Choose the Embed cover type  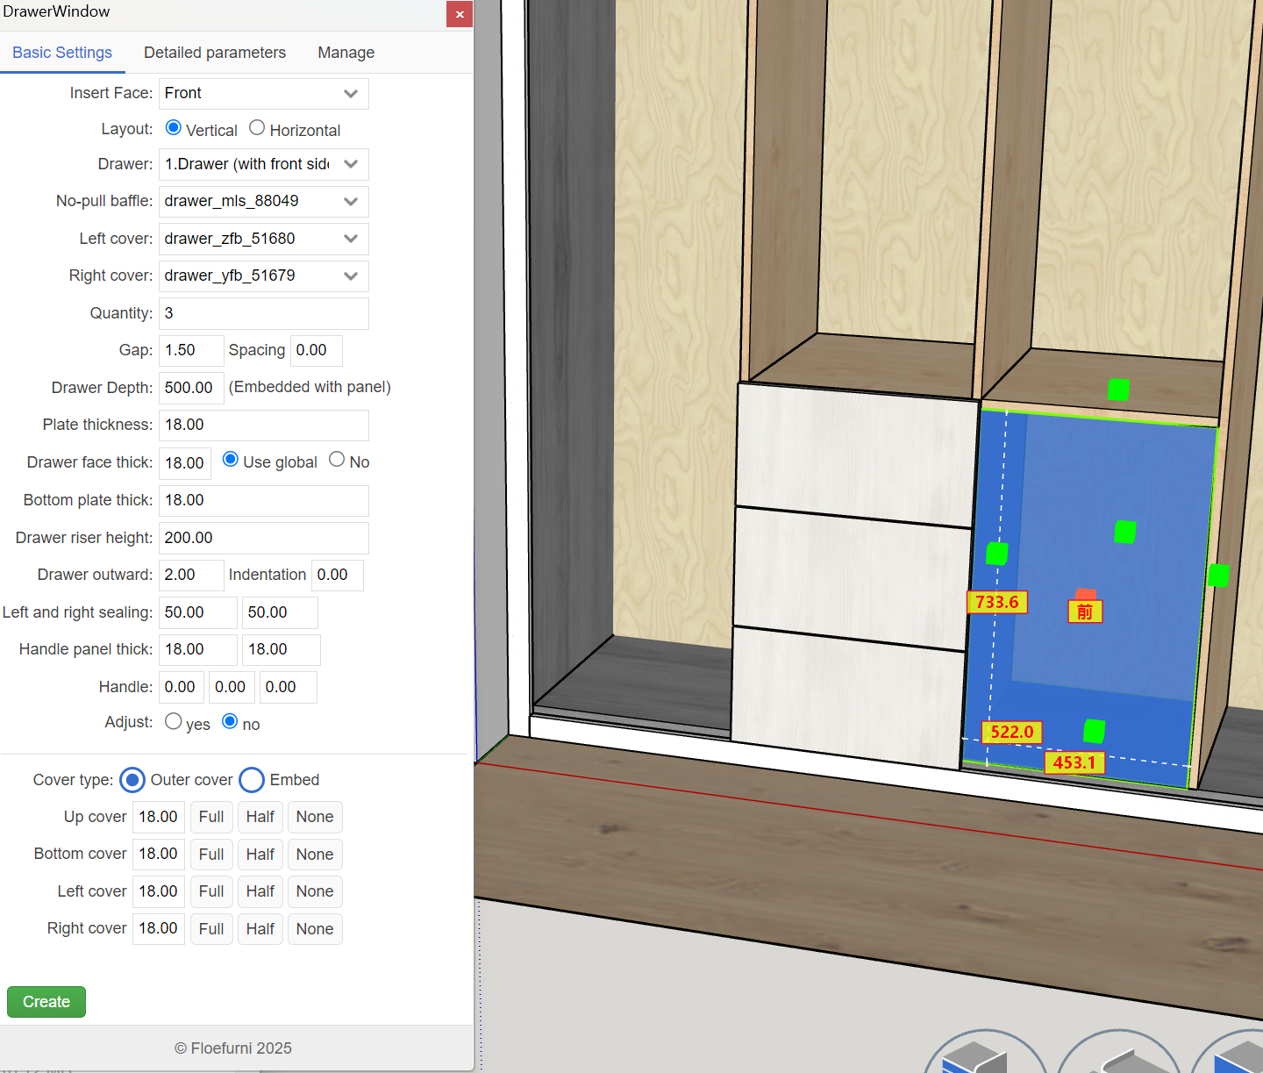[x=252, y=780]
